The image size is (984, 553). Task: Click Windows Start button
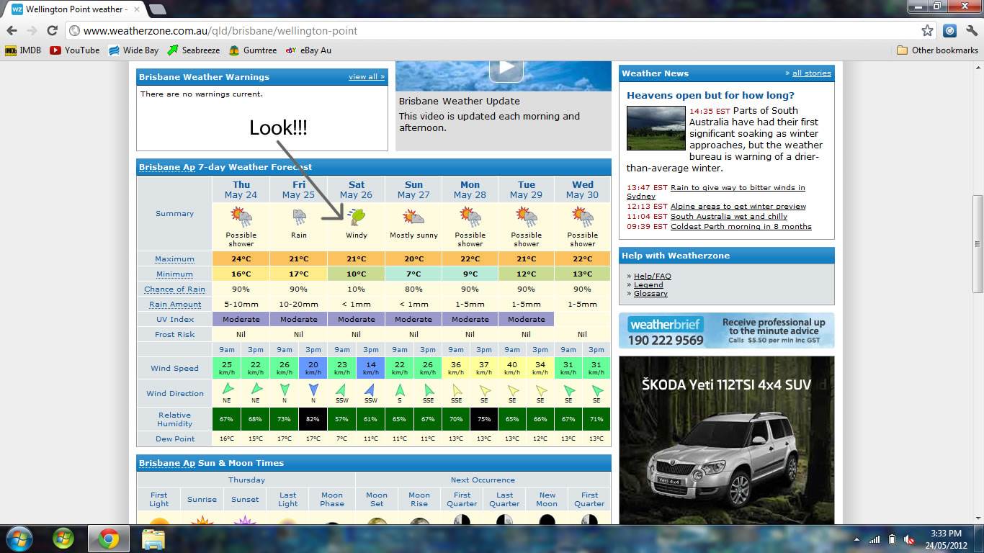(19, 538)
